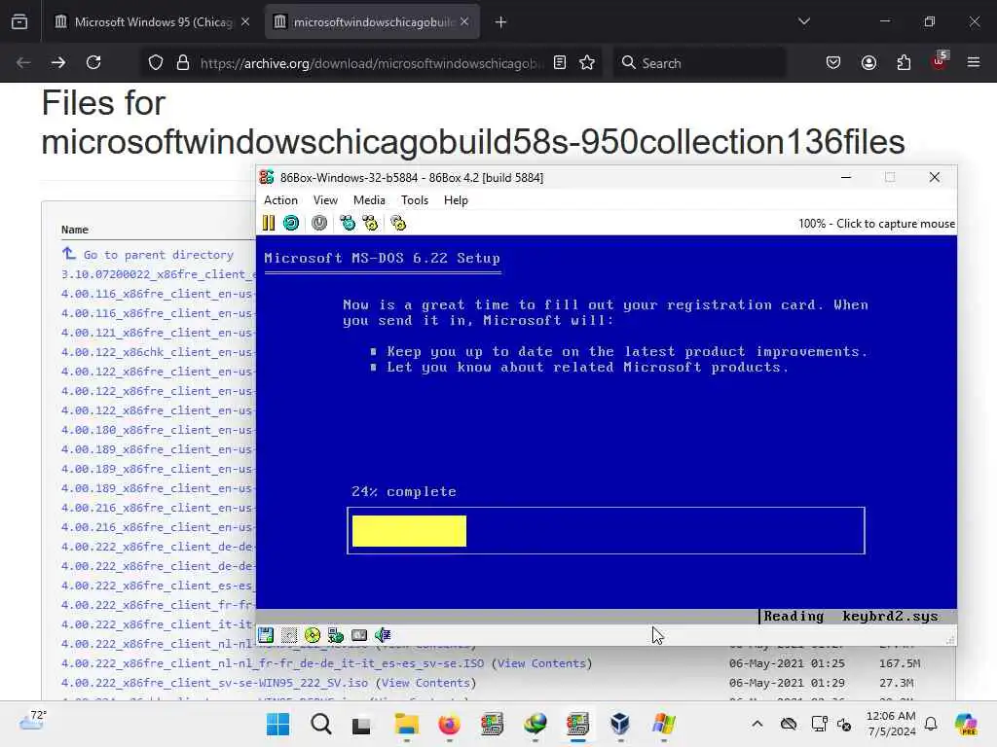Open 86Box machine settings gear icon
Screen dimensions: 997x747
click(398, 223)
